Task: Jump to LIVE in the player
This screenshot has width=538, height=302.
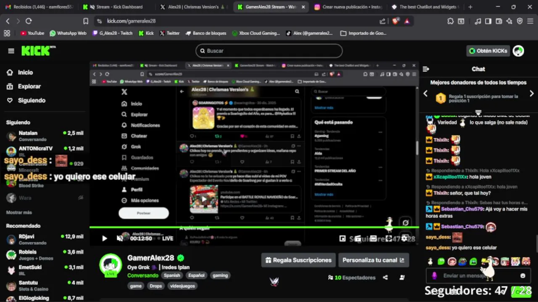Action: [x=168, y=238]
